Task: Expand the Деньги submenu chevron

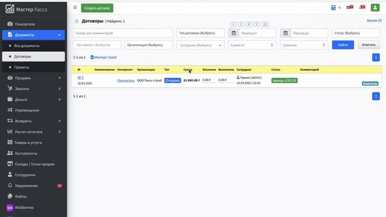Action: [x=60, y=99]
